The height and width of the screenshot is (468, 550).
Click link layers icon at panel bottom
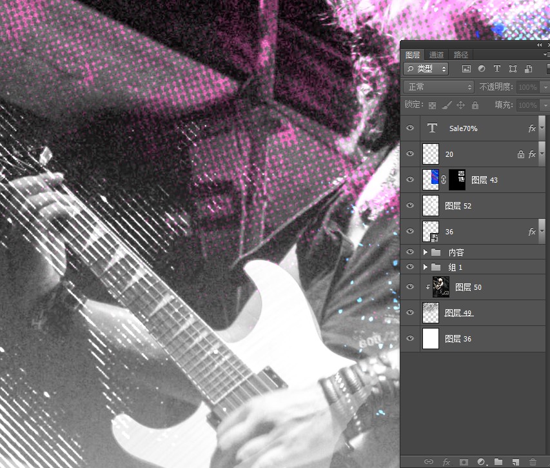point(429,462)
